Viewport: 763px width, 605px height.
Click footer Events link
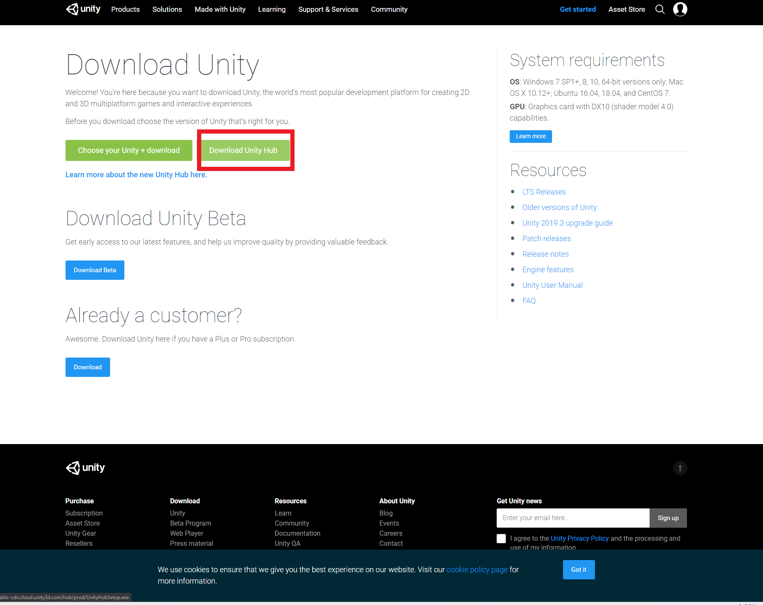point(389,523)
